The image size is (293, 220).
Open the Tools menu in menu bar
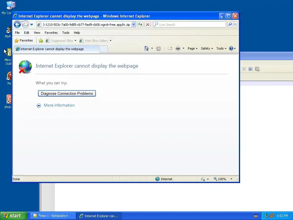point(66,33)
